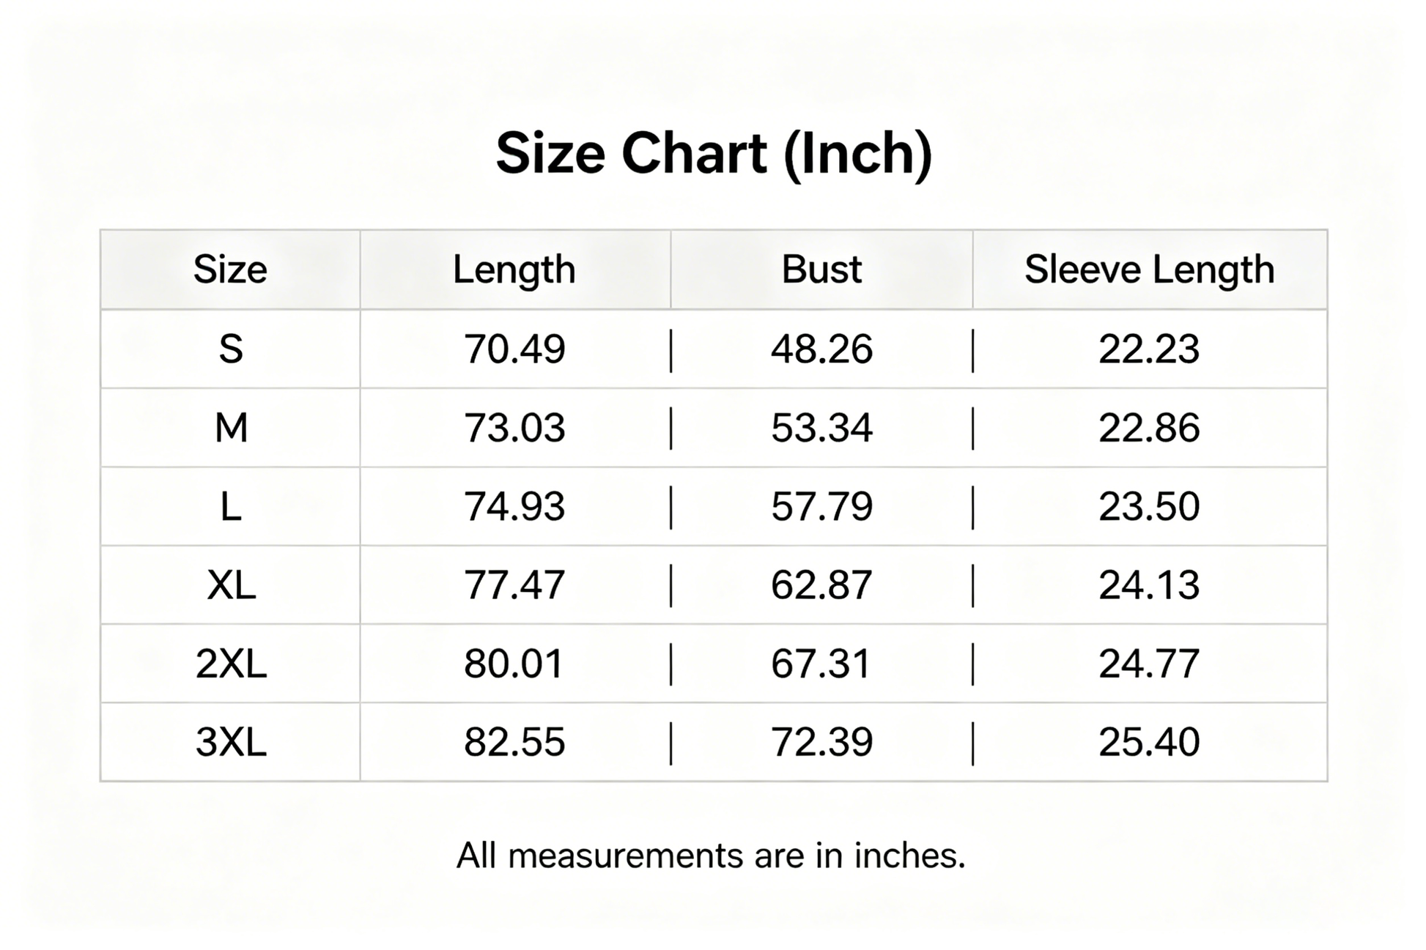
Task: Select the Size column header
Action: (x=230, y=270)
